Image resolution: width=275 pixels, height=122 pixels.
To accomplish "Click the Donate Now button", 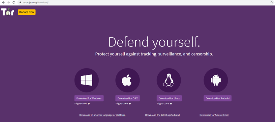I will point(27,12).
